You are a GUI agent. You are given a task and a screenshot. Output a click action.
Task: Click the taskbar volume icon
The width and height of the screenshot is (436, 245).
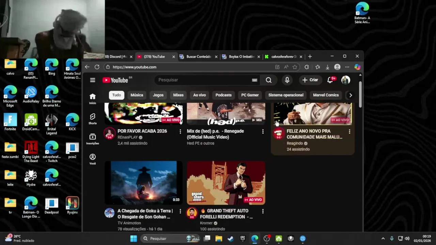(x=407, y=239)
